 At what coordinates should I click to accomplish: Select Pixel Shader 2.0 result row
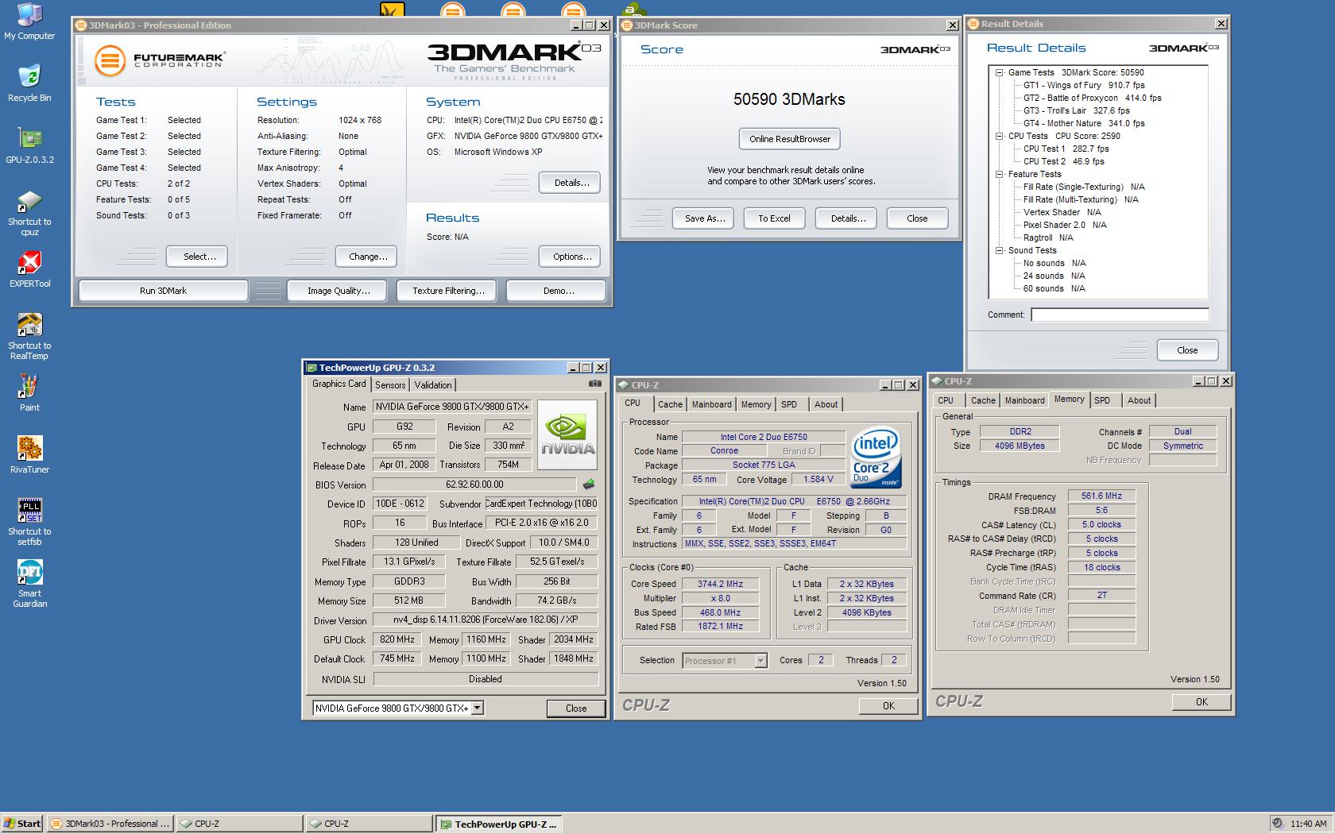pyautogui.click(x=1065, y=225)
